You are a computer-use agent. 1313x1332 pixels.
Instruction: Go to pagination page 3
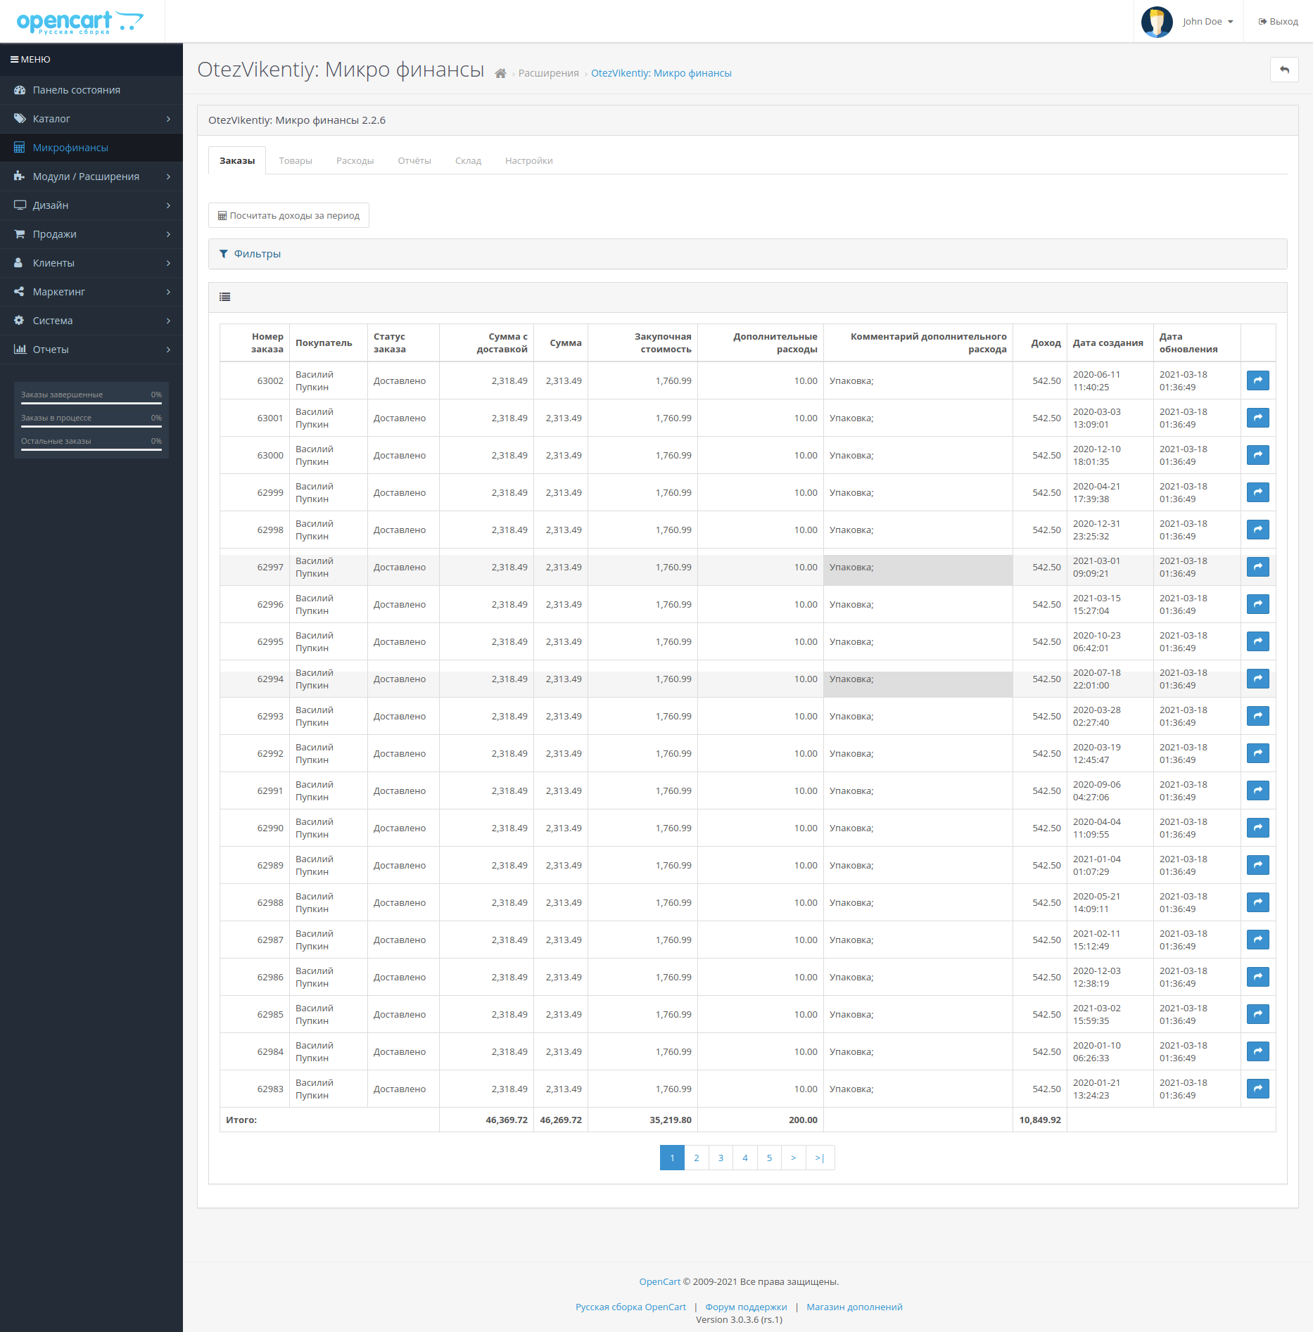click(x=721, y=1158)
